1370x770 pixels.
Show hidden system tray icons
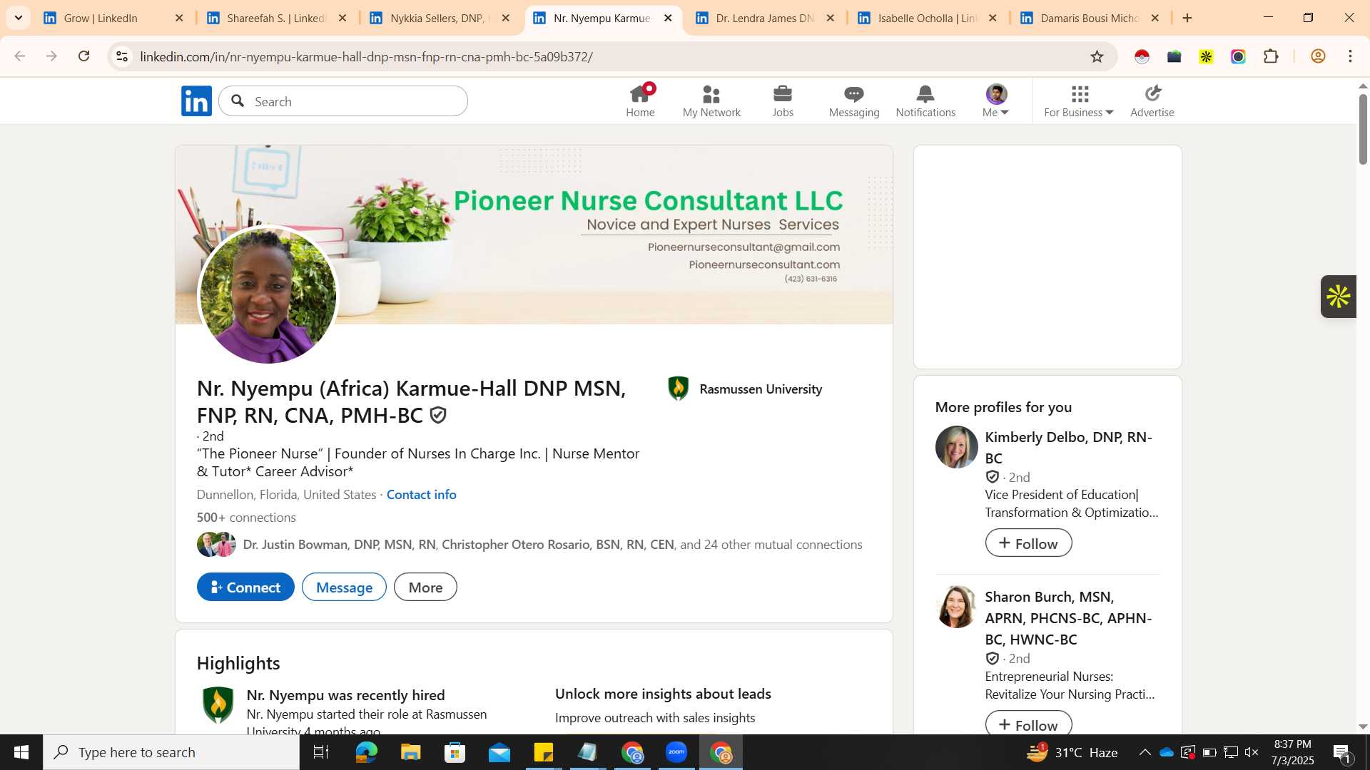[x=1145, y=752]
